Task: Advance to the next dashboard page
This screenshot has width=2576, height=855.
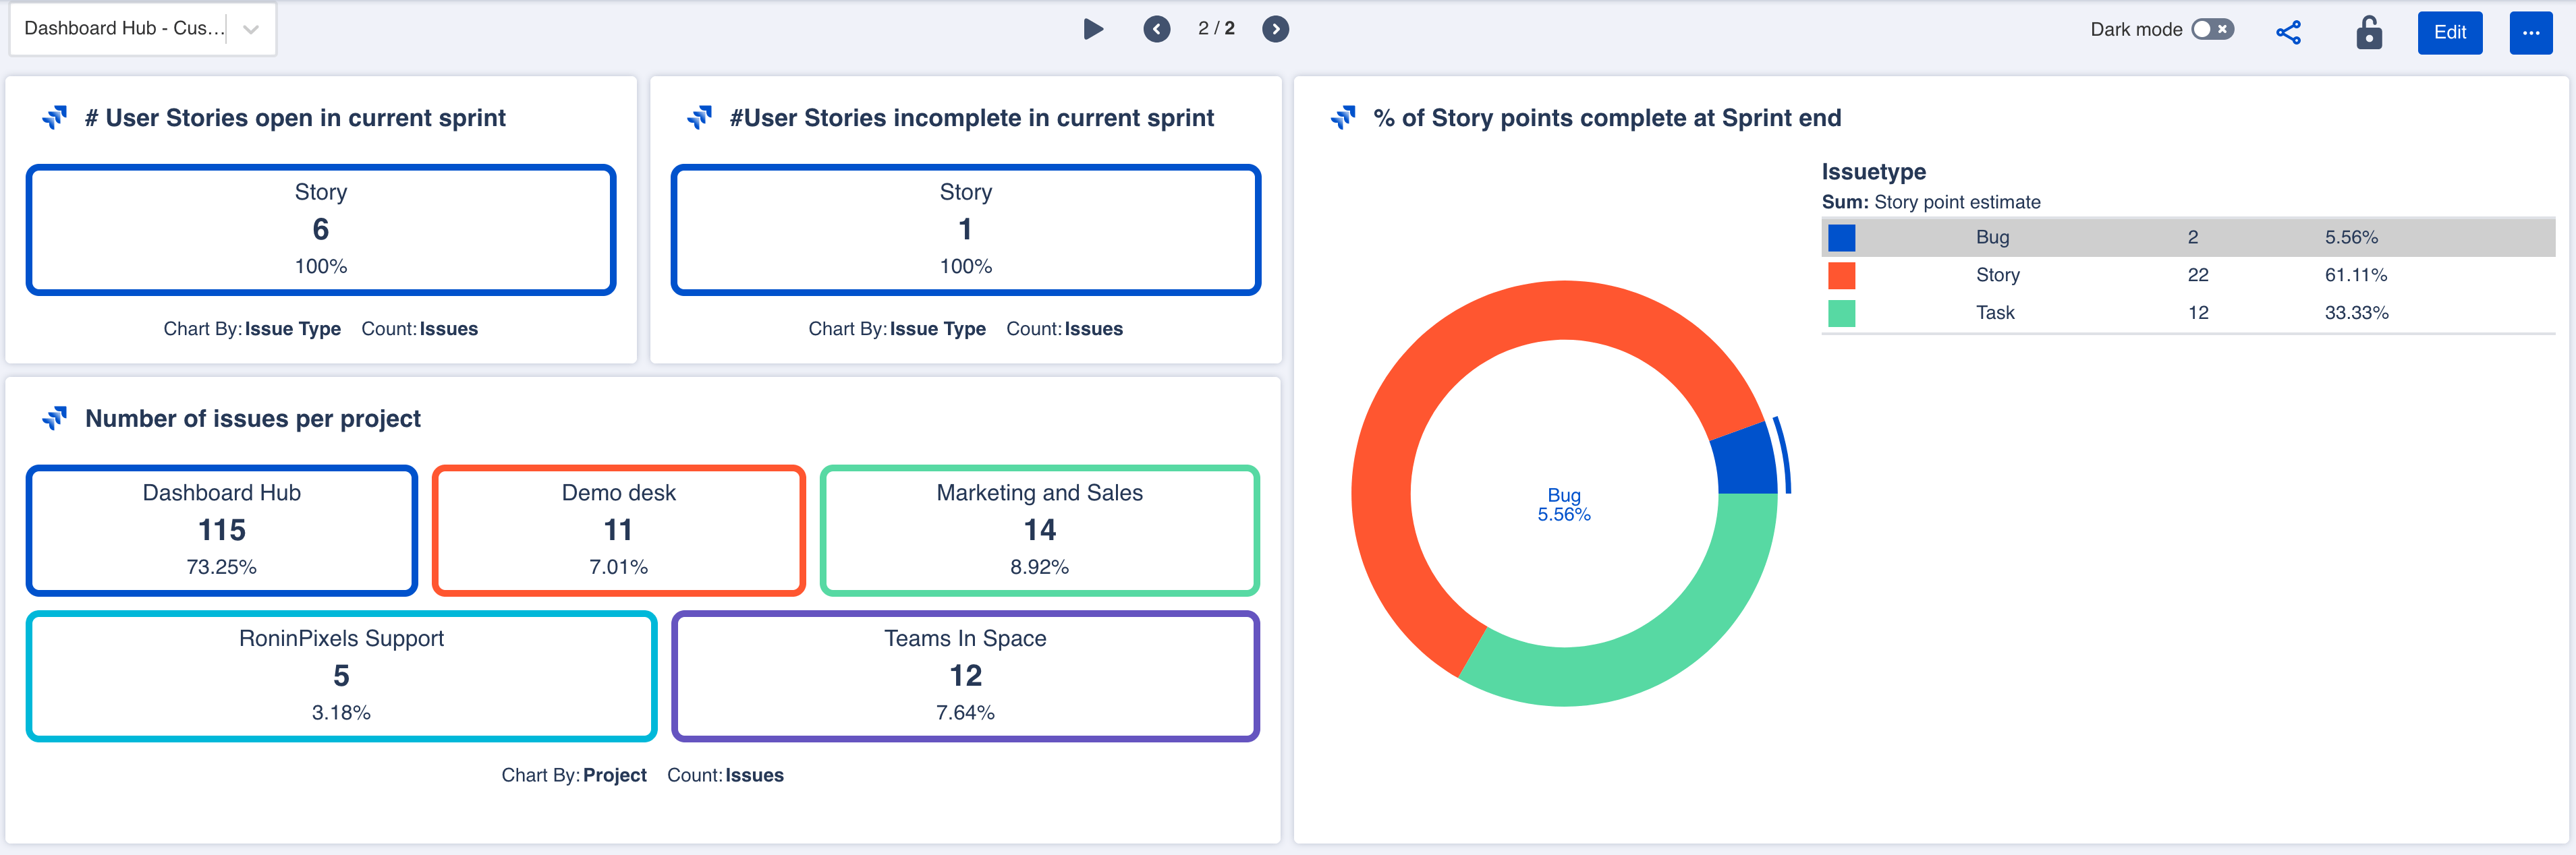Action: point(1275,29)
